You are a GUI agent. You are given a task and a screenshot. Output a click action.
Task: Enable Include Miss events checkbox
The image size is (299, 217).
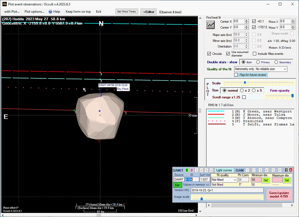point(255,54)
